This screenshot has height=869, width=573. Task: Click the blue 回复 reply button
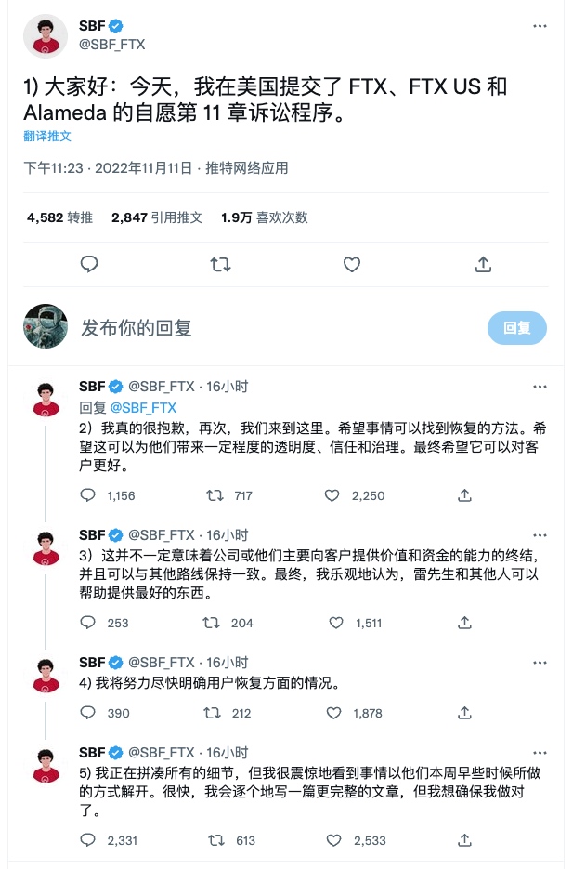(x=517, y=328)
